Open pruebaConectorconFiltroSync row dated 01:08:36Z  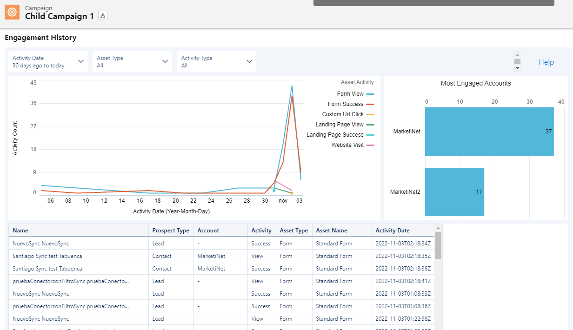tap(221, 306)
